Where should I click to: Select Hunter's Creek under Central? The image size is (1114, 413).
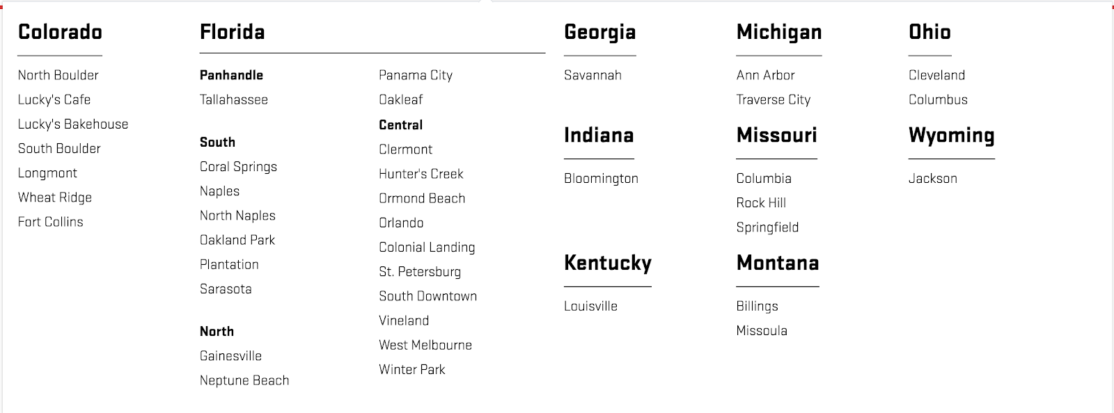click(421, 174)
